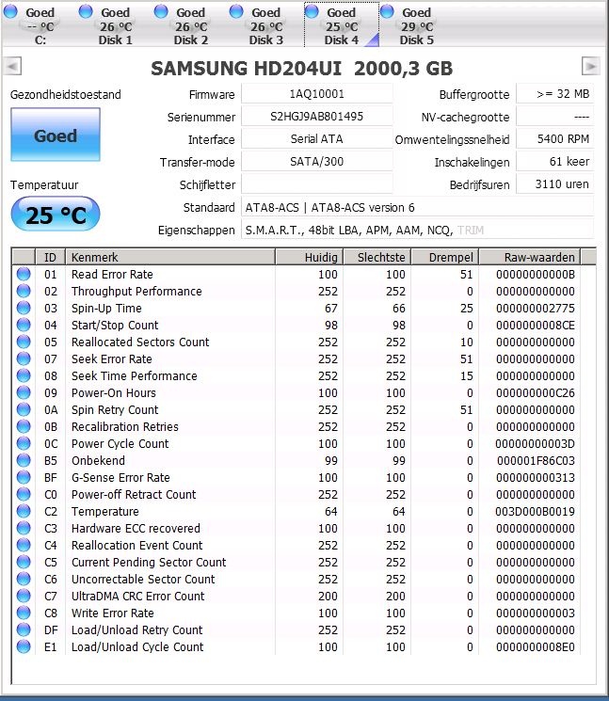Viewport: 609px width, 701px height.
Task: Click status orb for Temperature row
Action: pyautogui.click(x=24, y=511)
